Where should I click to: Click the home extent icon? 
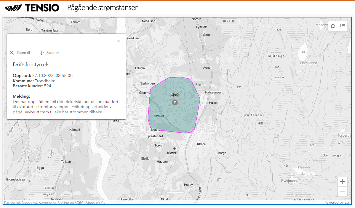[x=333, y=26]
